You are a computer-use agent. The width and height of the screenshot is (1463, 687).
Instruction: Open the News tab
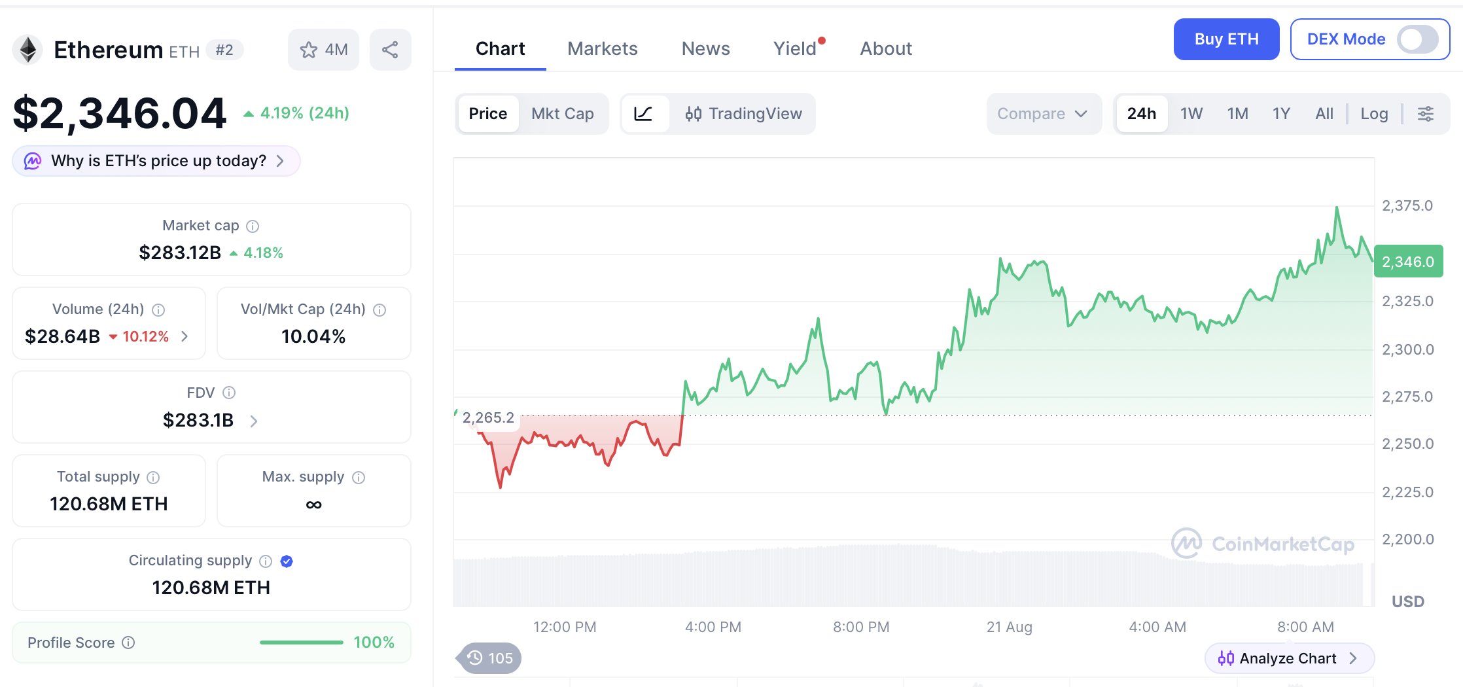click(705, 48)
